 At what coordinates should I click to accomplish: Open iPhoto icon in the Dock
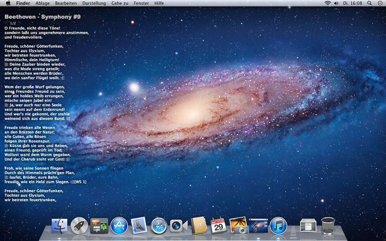[238, 225]
